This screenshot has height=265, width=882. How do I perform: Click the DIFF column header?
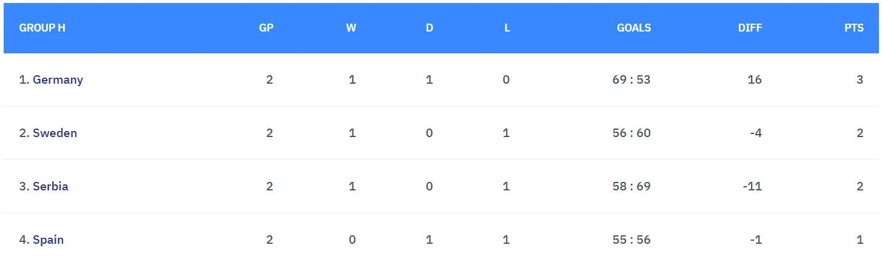[750, 28]
